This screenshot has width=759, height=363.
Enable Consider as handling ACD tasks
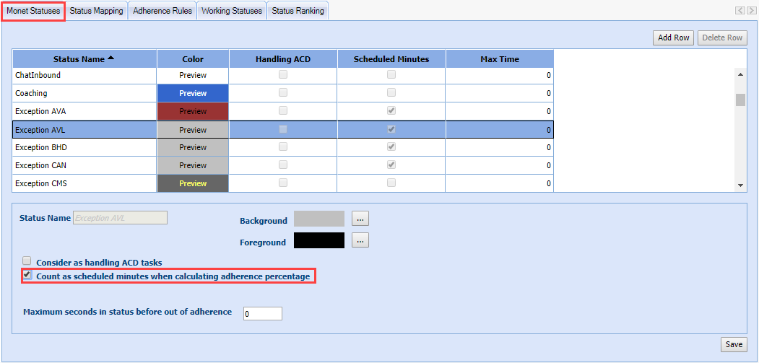(27, 261)
